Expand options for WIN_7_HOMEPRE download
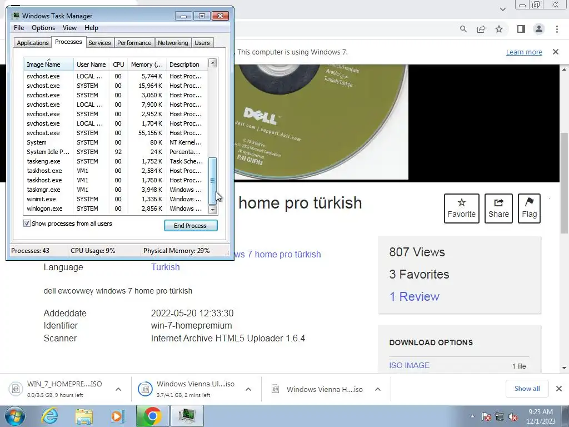This screenshot has height=427, width=569. [118, 389]
